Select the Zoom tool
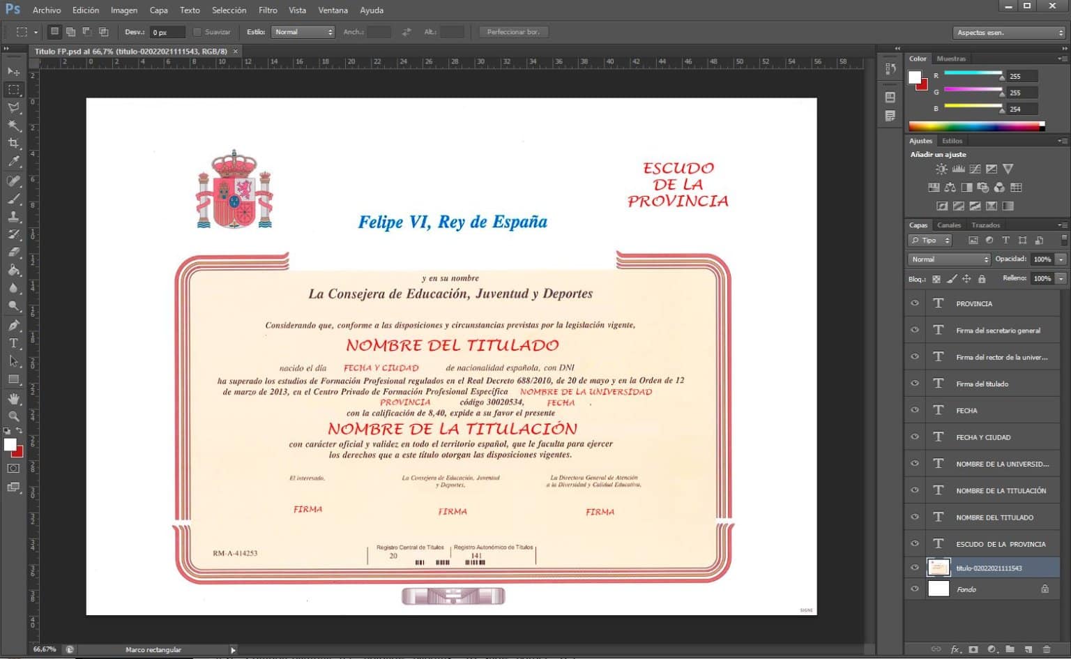Viewport: 1071px width, 659px height. (14, 416)
